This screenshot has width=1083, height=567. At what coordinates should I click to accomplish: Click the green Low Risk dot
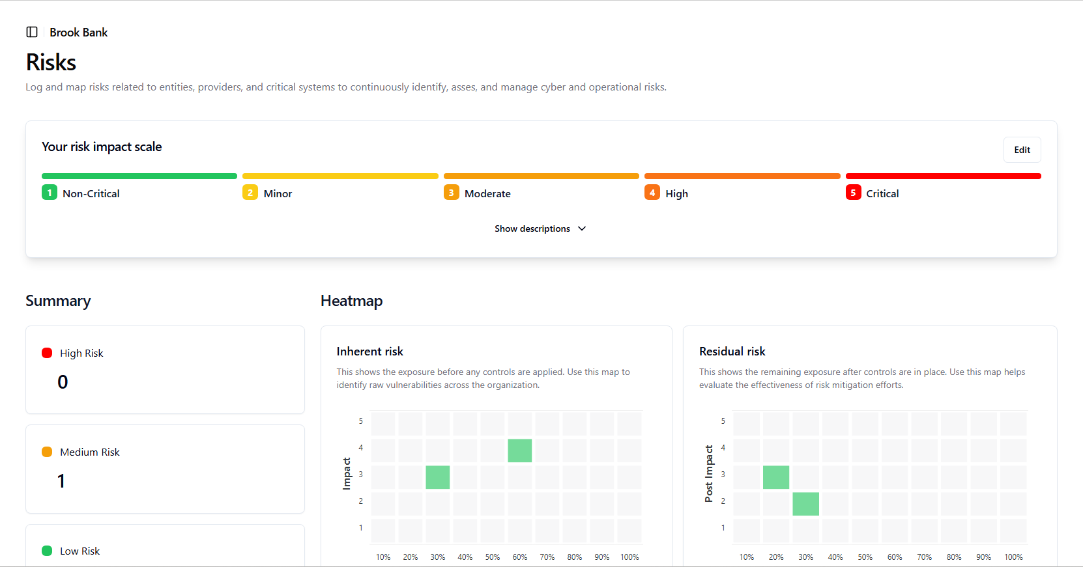point(47,551)
